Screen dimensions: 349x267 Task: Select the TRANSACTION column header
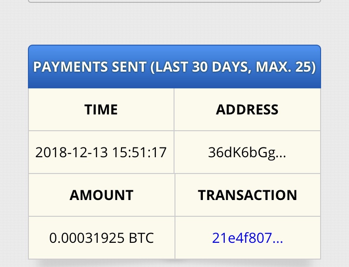tap(247, 195)
